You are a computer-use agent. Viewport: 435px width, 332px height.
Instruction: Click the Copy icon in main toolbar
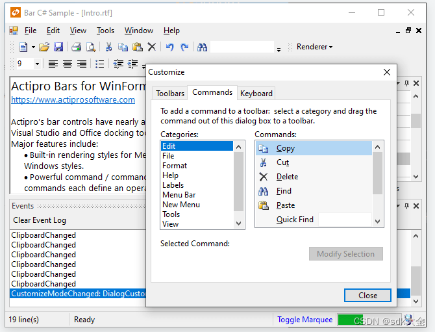click(x=123, y=47)
